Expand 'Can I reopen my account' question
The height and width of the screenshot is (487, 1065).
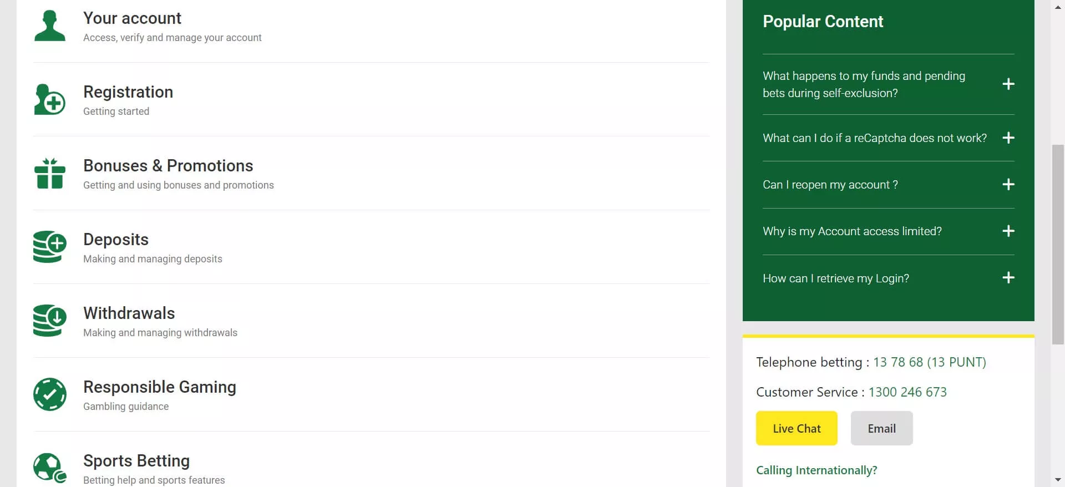pos(1008,185)
